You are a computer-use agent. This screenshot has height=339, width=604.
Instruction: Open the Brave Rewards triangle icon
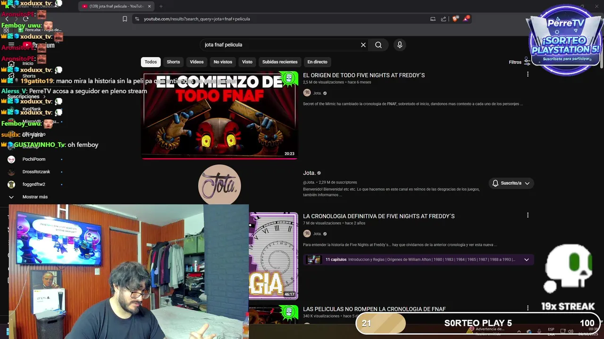pos(466,18)
